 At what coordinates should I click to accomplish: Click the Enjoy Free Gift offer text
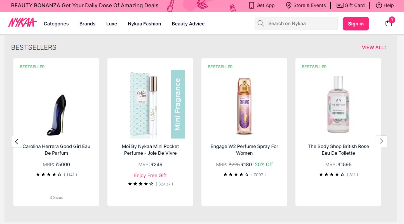[x=150, y=175]
